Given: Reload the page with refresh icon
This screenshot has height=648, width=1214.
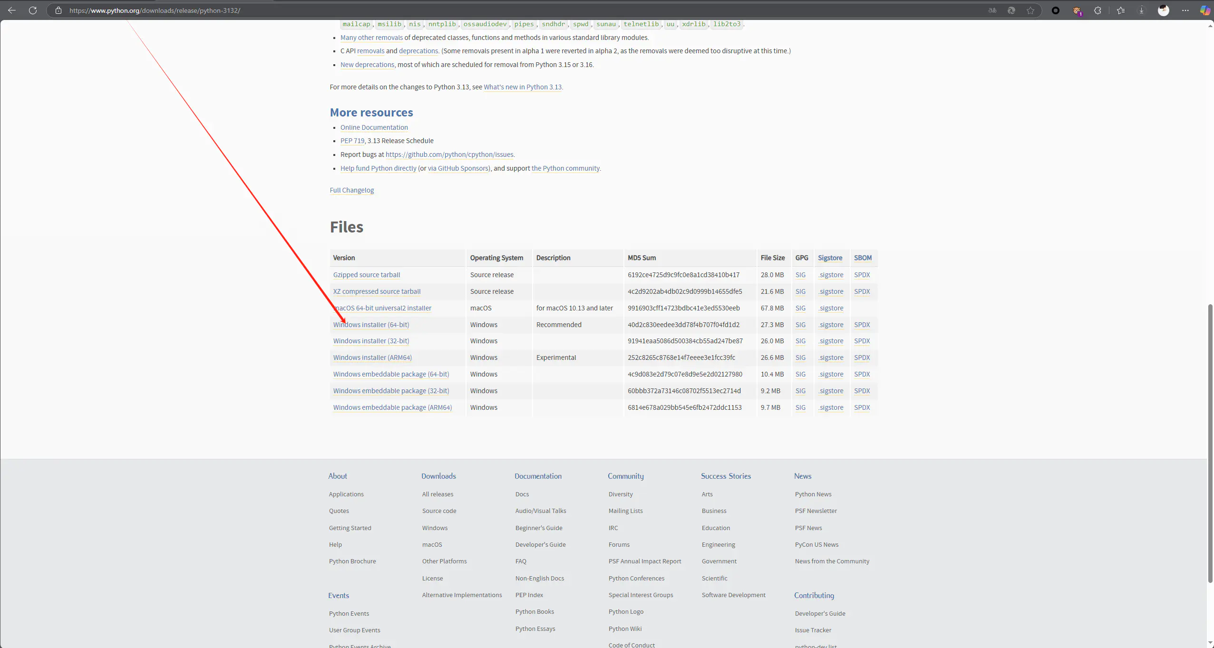Looking at the screenshot, I should click(33, 10).
